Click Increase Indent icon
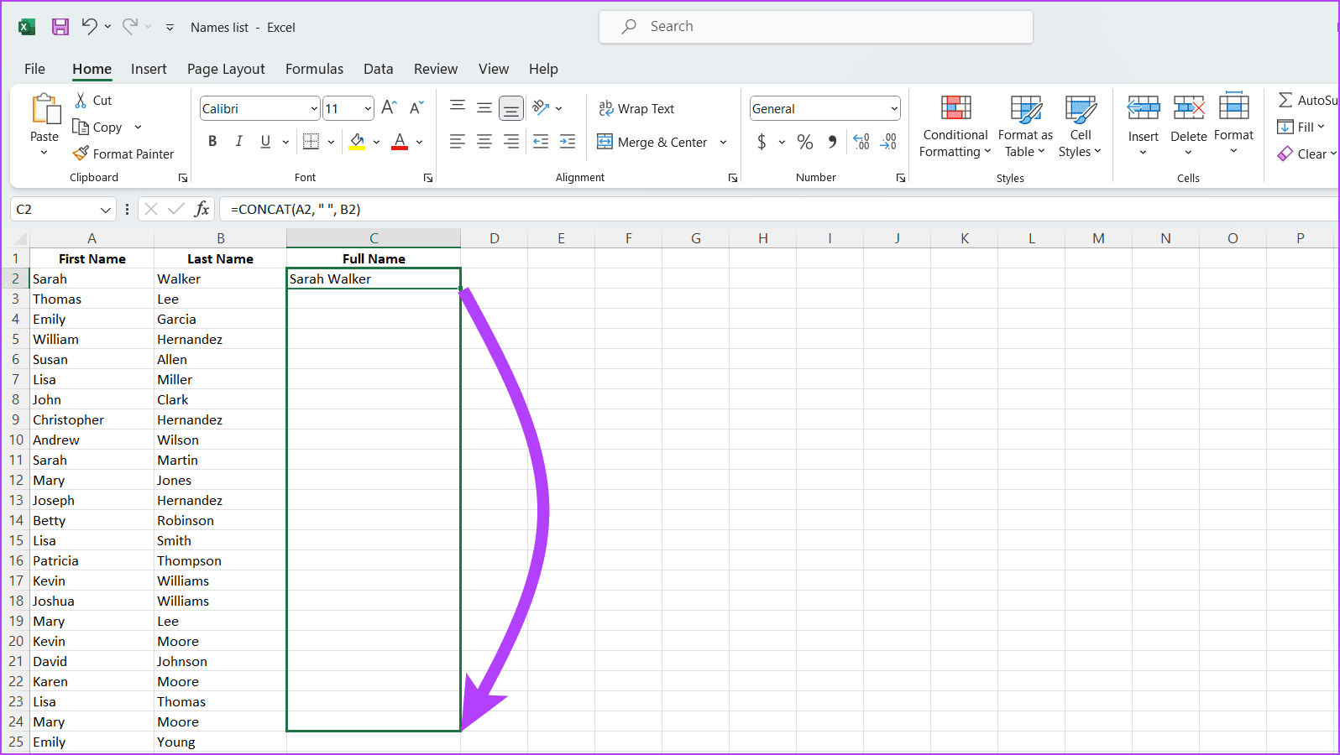 click(568, 142)
